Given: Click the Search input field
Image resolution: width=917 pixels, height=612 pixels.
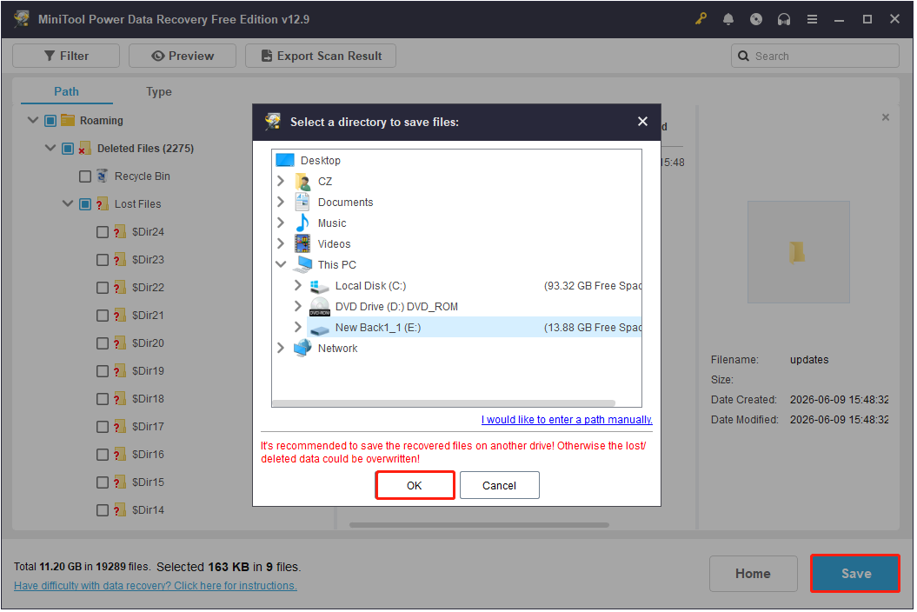Looking at the screenshot, I should point(816,57).
